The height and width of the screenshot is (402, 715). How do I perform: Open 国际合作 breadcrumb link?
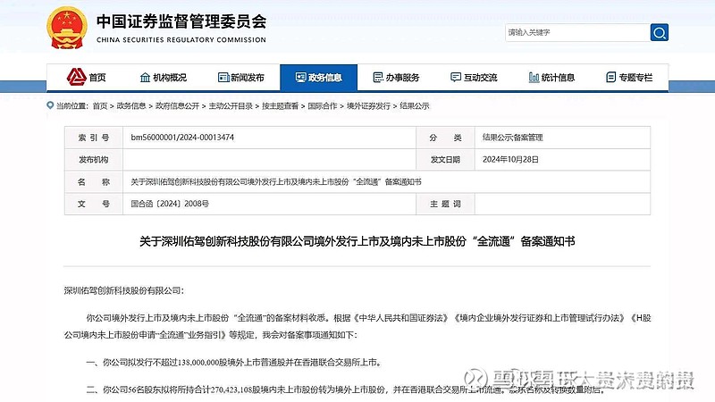point(323,105)
